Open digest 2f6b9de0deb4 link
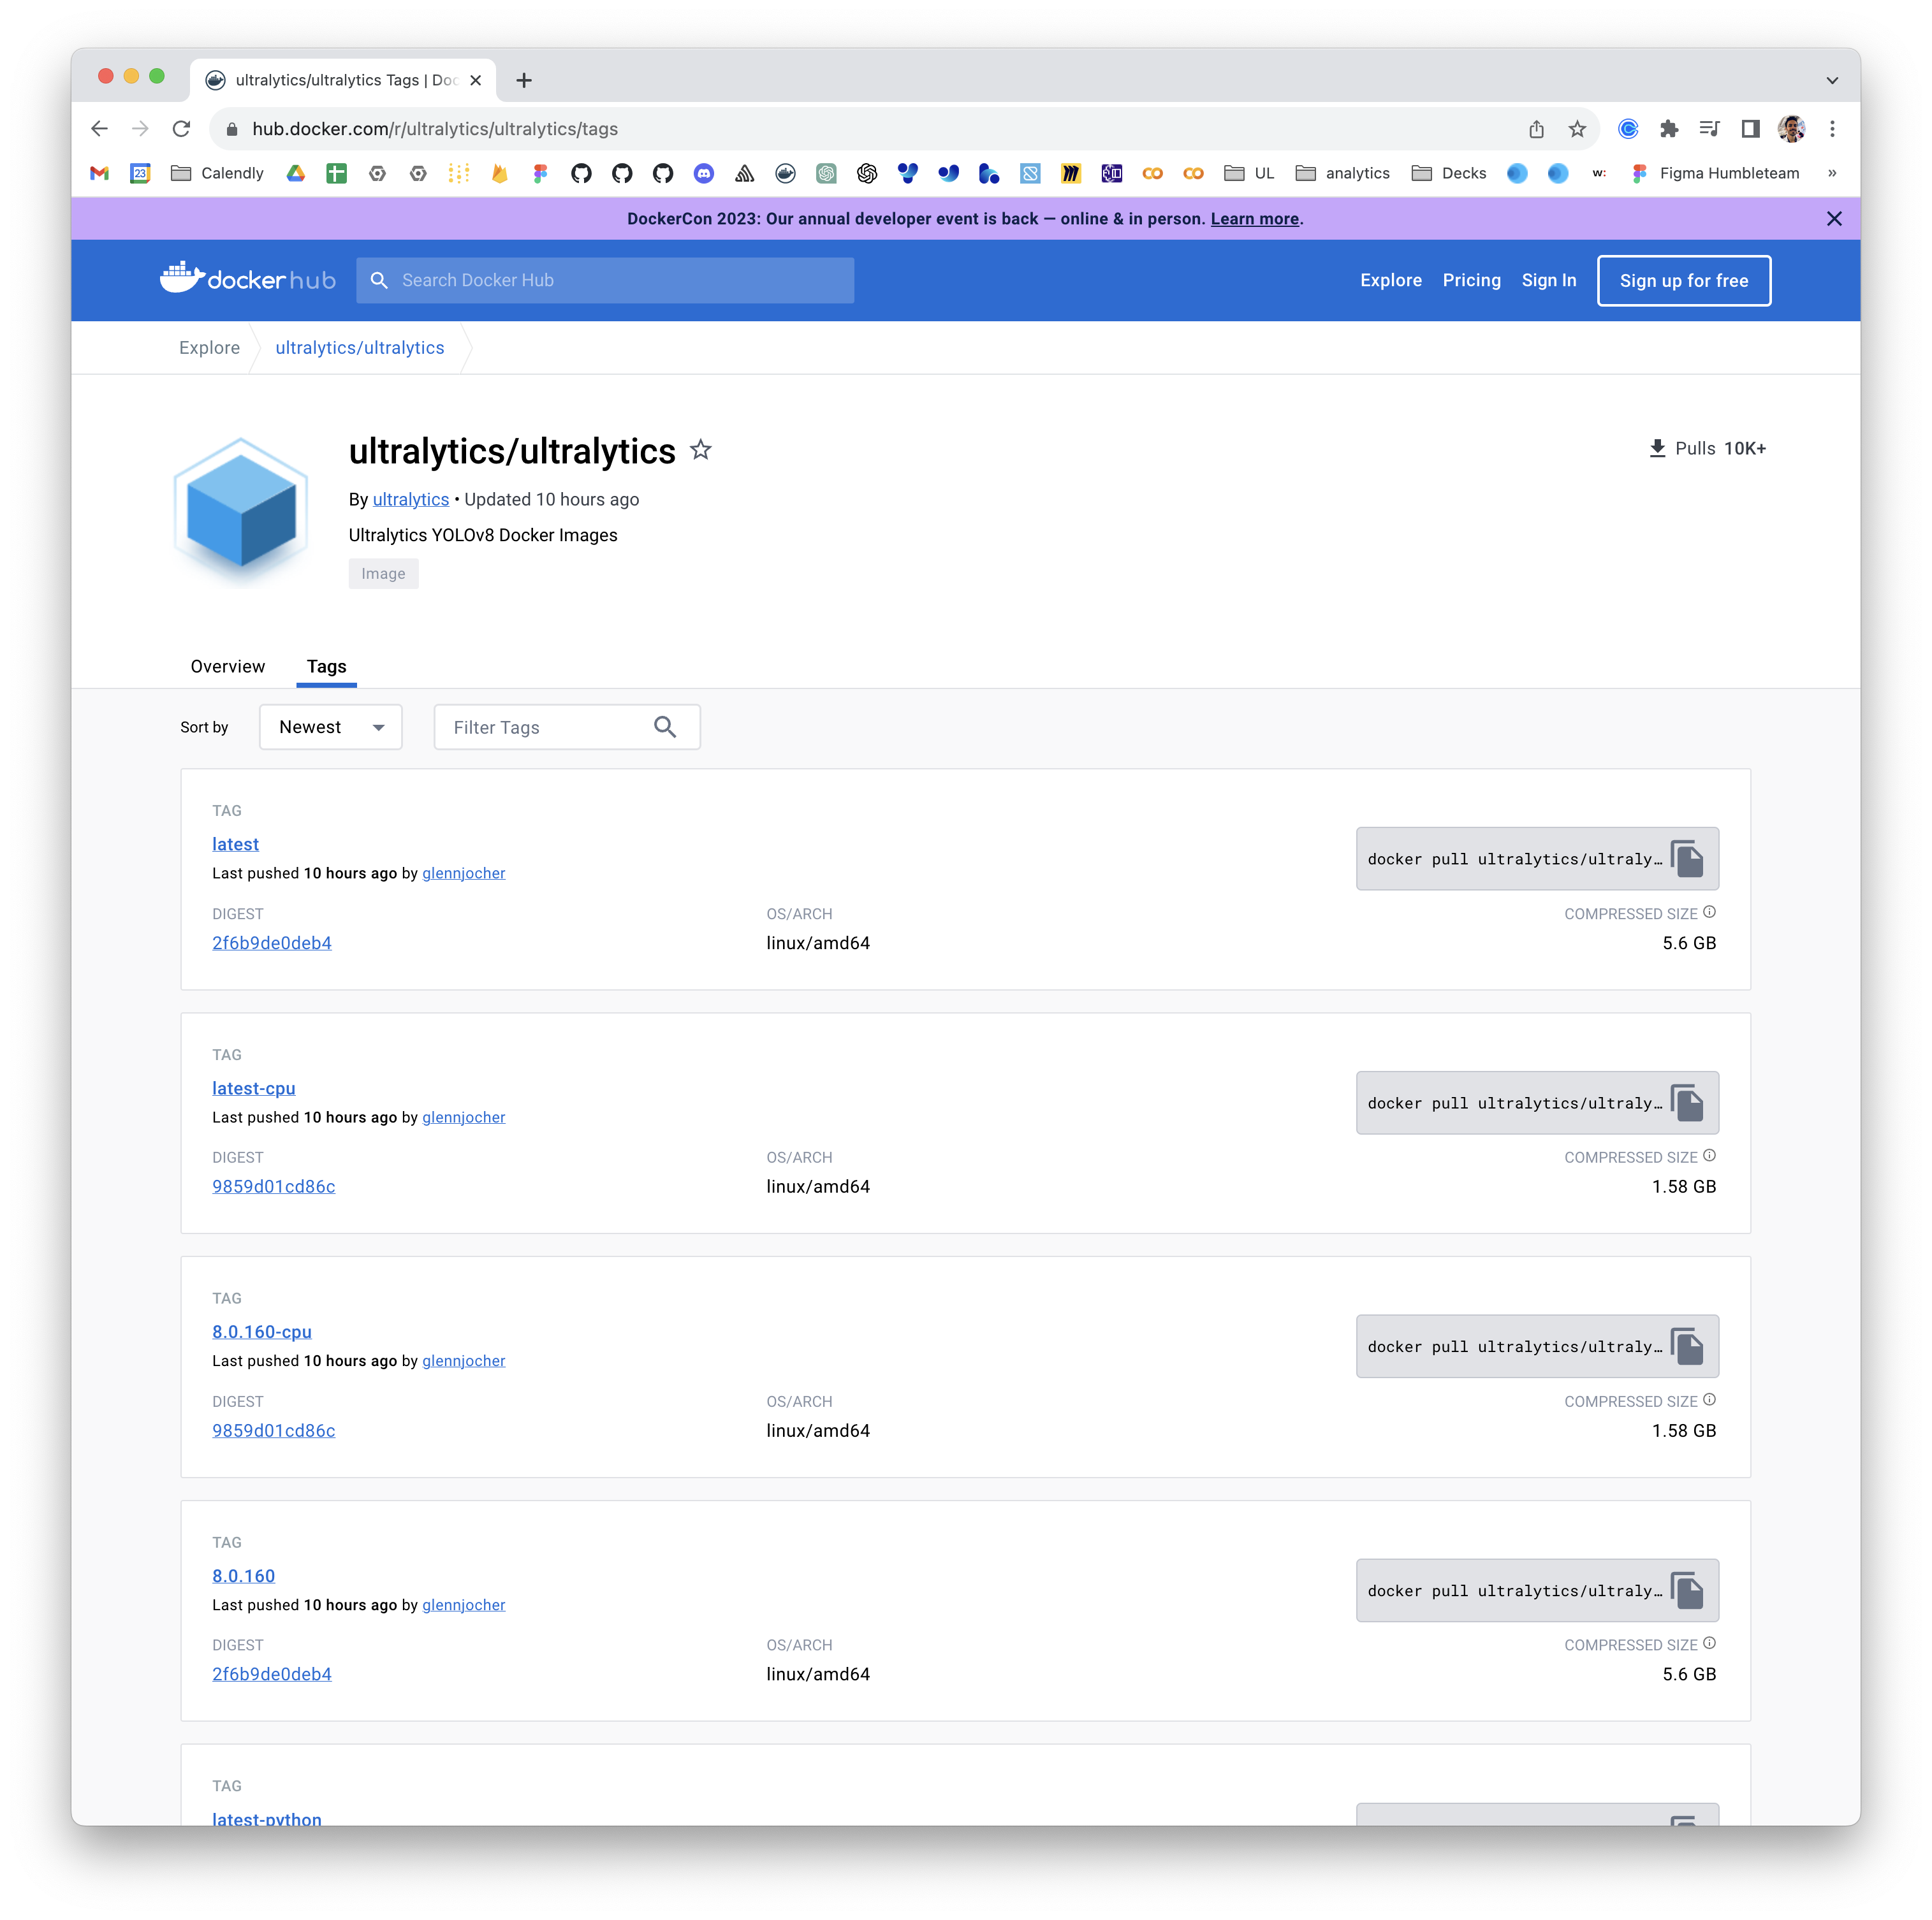Image resolution: width=1932 pixels, height=1920 pixels. 271,942
